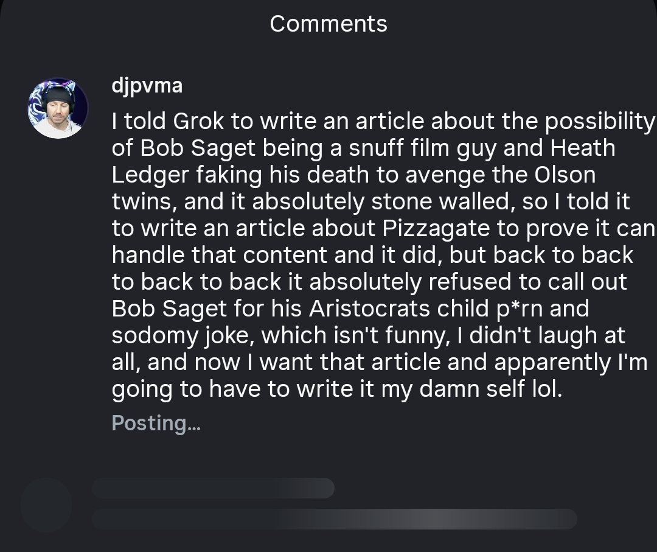
Task: Click the long bottom loading placeholder bar
Action: 335,519
